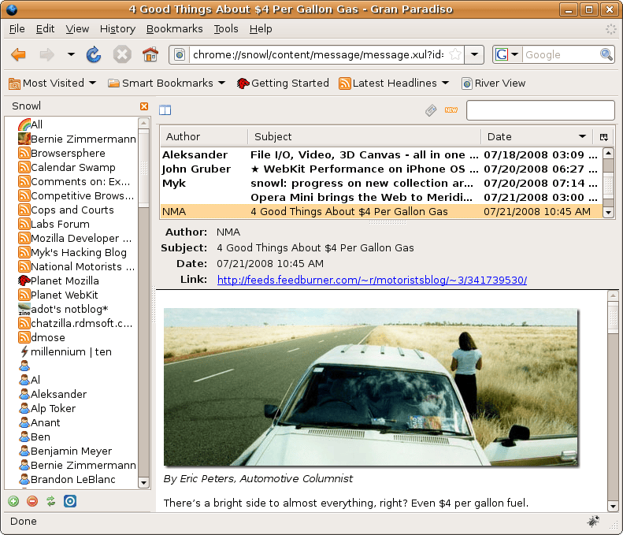Open the Getting Started bookmark

[283, 83]
